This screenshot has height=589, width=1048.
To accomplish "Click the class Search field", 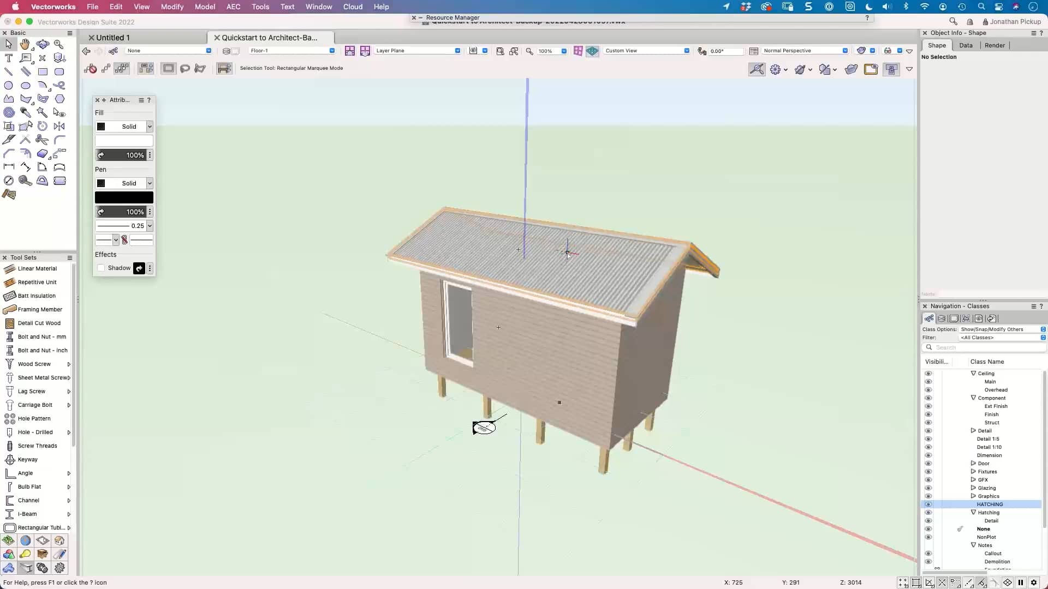I will pos(988,347).
